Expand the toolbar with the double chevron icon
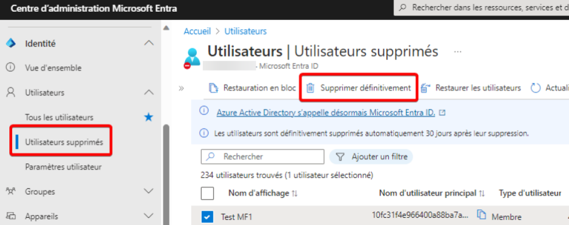This screenshot has width=569, height=225. click(182, 88)
